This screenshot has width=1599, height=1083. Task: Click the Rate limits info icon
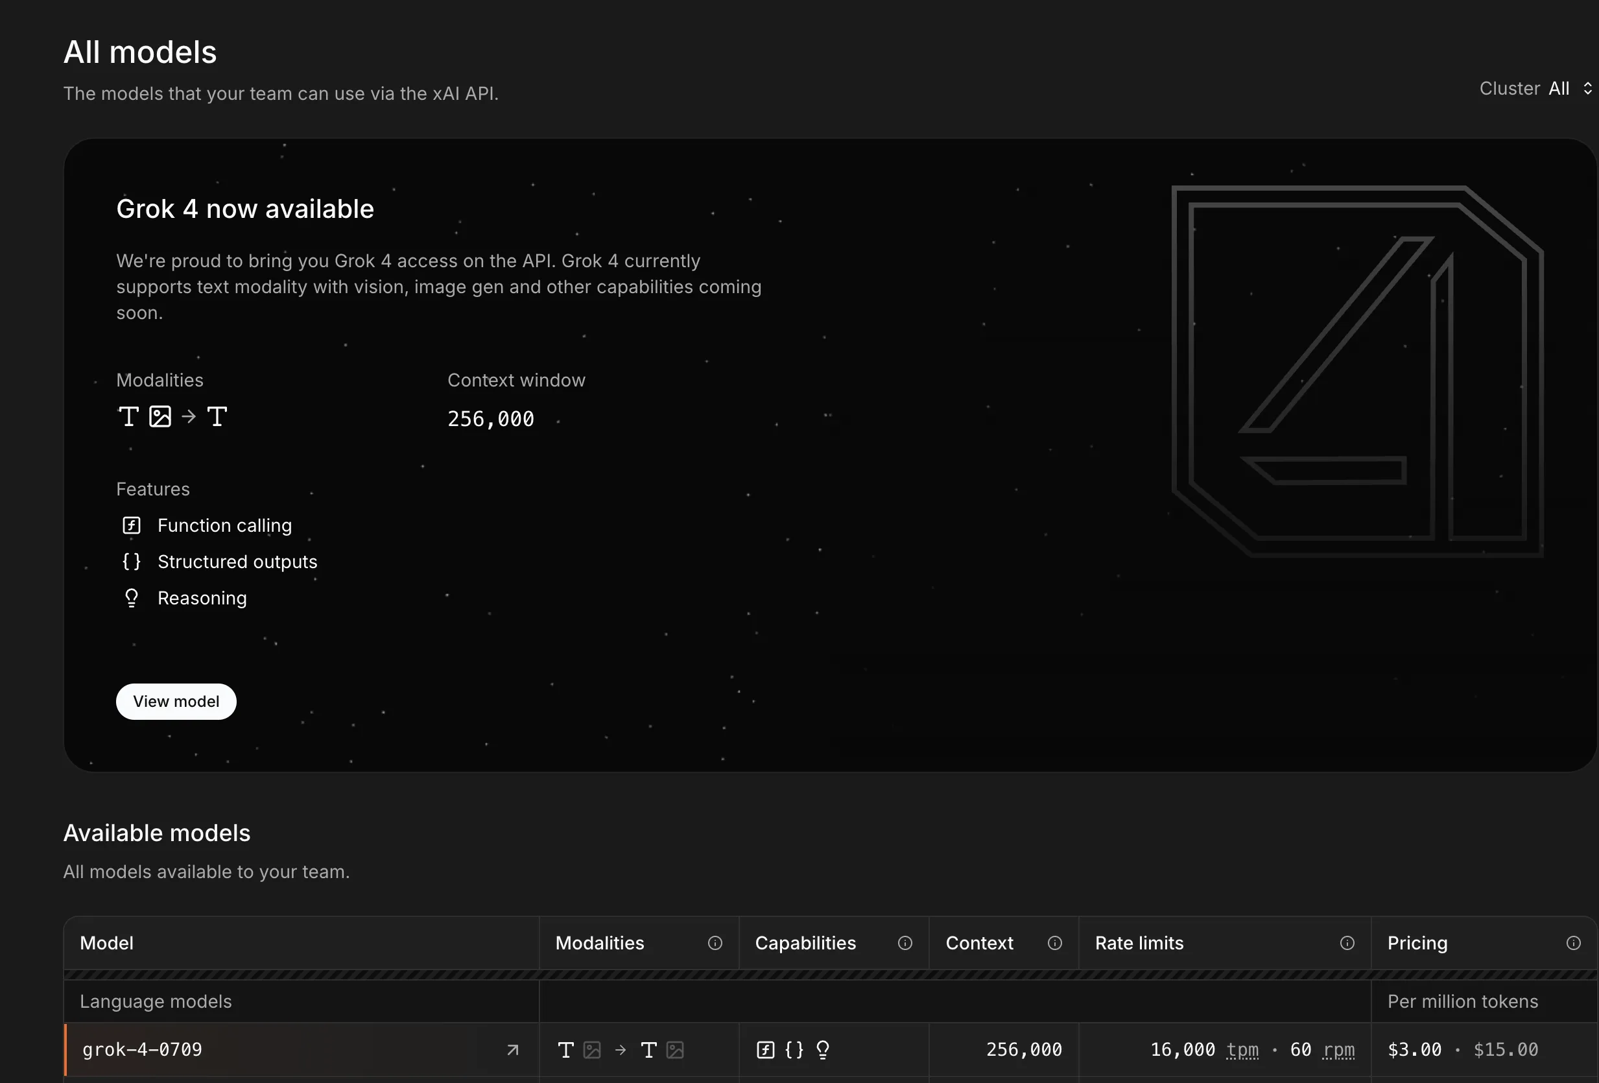[x=1347, y=943]
